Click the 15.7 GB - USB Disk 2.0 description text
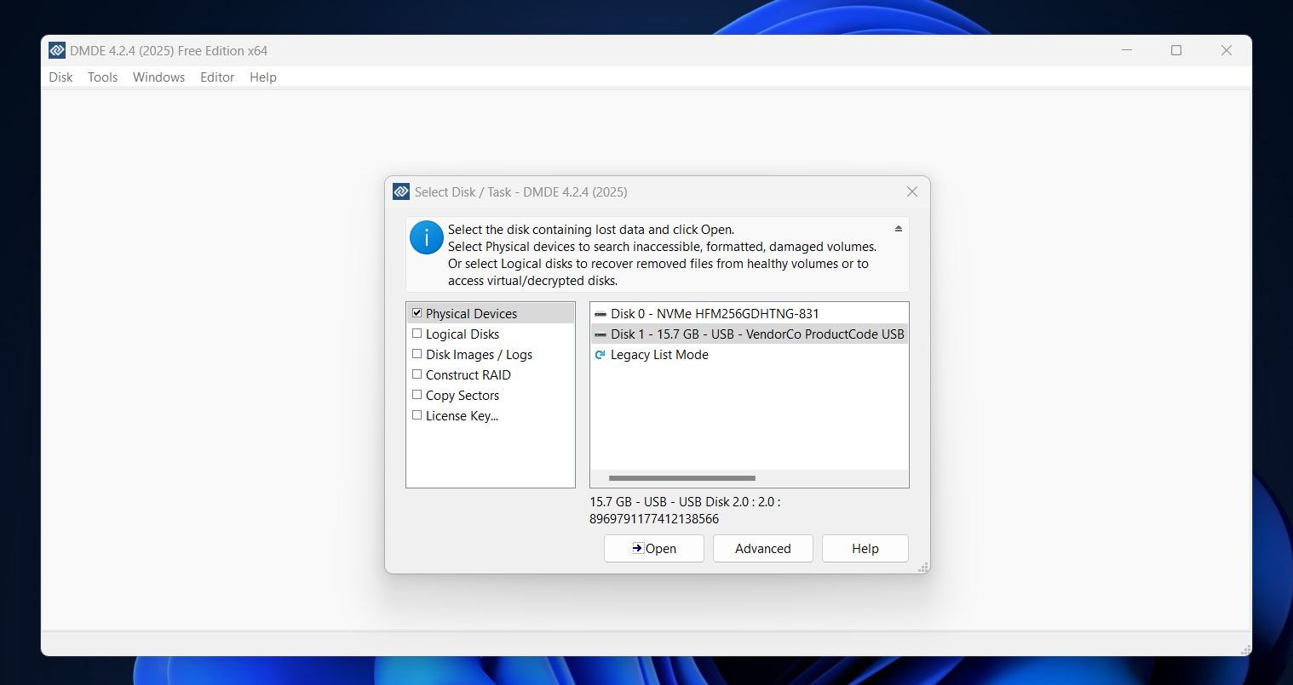This screenshot has height=685, width=1293. pyautogui.click(x=685, y=510)
